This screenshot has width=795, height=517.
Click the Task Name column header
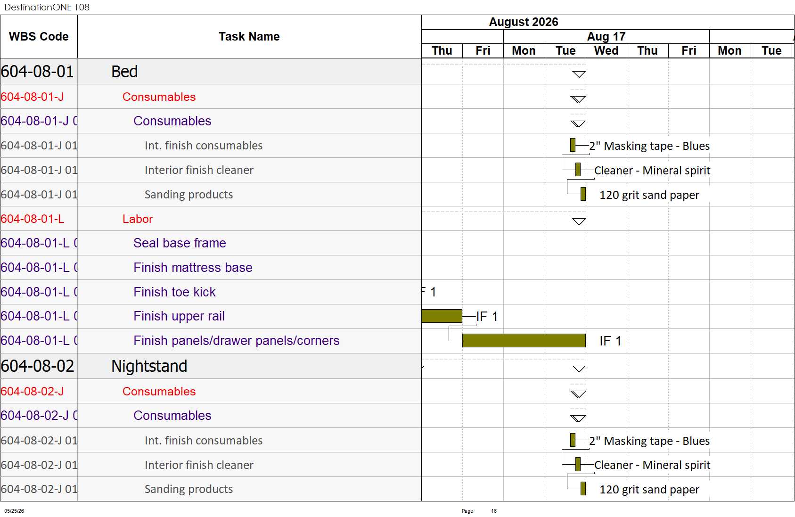coord(249,37)
